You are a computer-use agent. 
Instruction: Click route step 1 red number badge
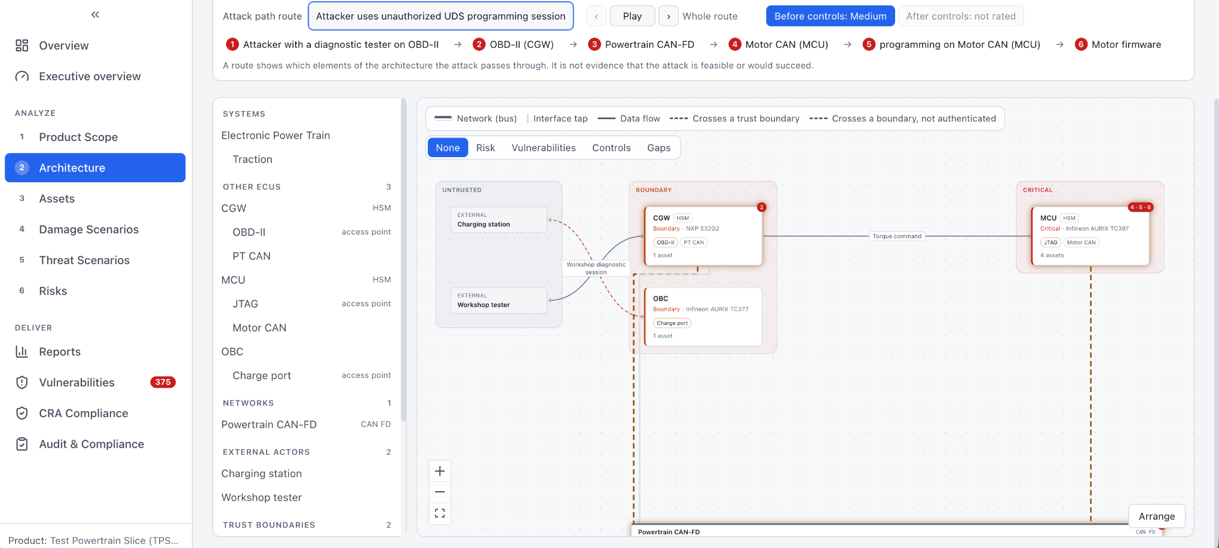pyautogui.click(x=232, y=44)
